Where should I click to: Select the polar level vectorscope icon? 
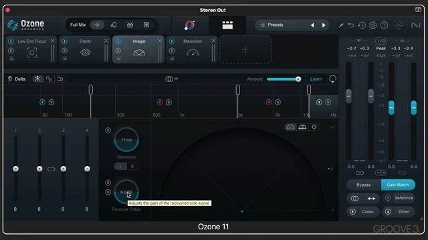pos(302,127)
